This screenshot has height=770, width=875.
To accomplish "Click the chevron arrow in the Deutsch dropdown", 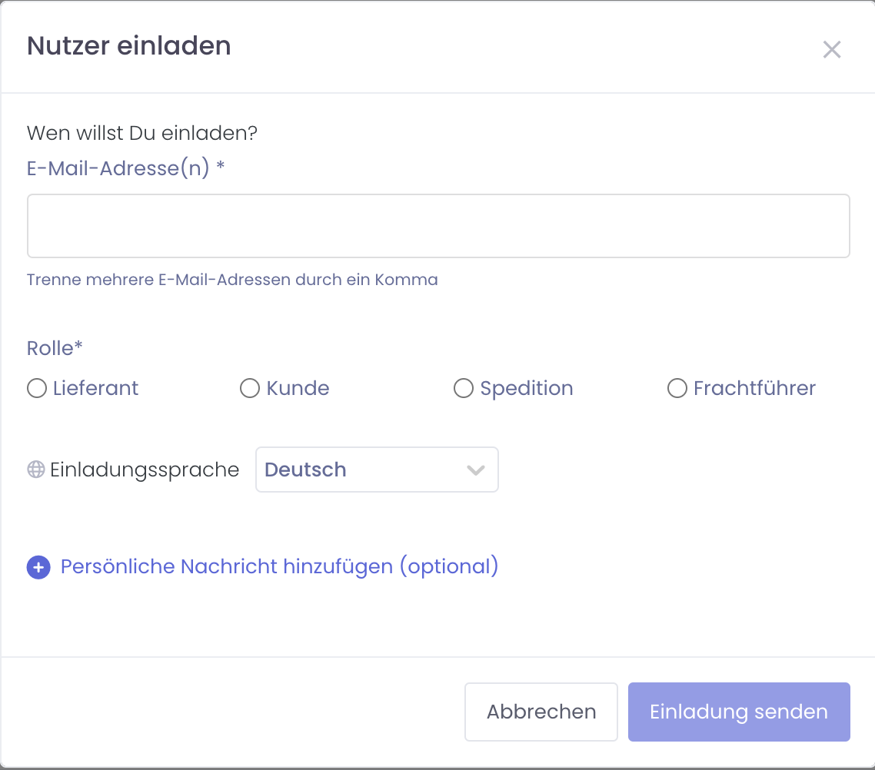I will pyautogui.click(x=476, y=470).
